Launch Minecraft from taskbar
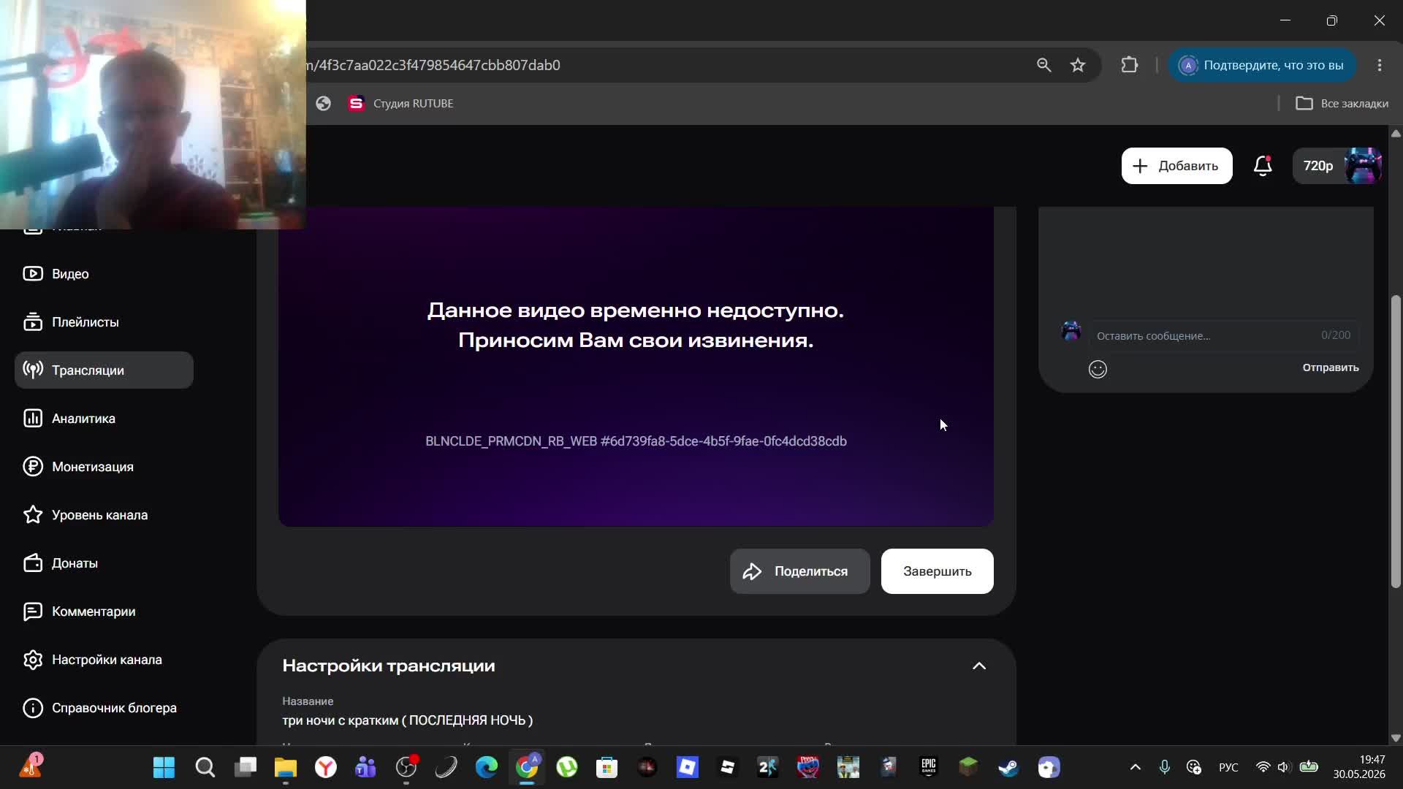The image size is (1403, 789). tap(968, 768)
